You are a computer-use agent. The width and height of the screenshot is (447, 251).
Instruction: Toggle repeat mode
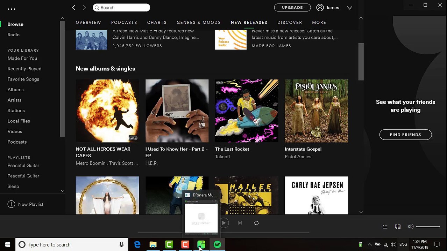pos(256,223)
